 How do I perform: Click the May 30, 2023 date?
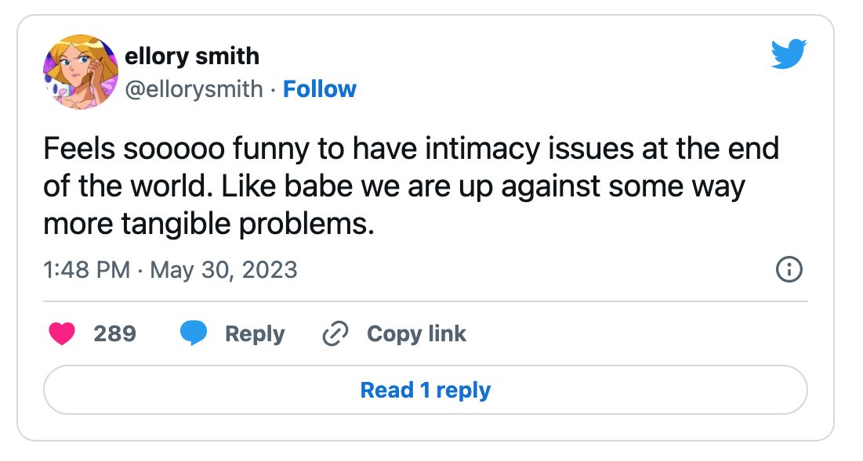pyautogui.click(x=223, y=270)
